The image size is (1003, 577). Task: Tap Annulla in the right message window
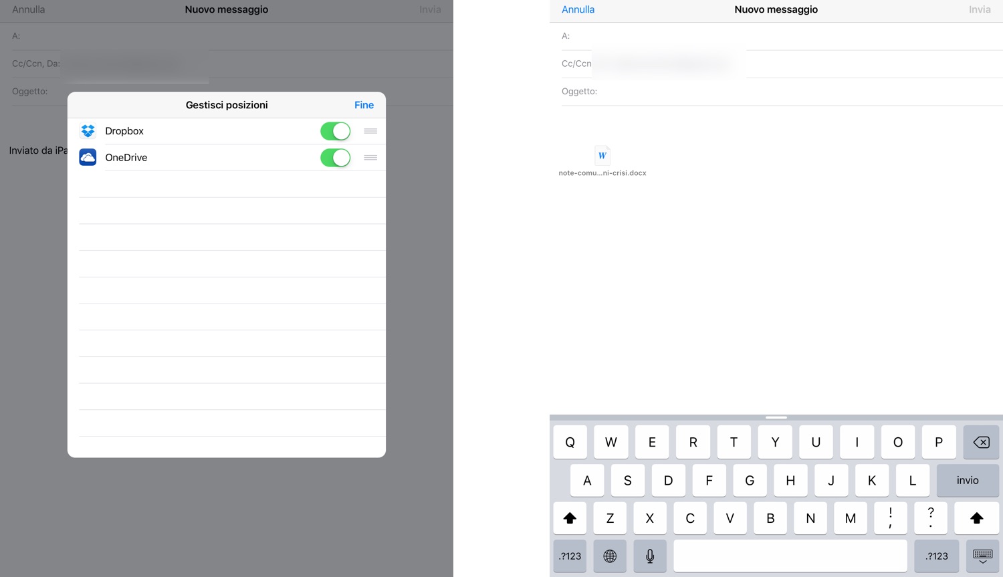coord(578,9)
